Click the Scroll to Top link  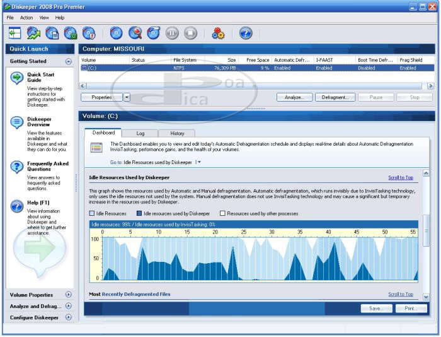coord(400,178)
